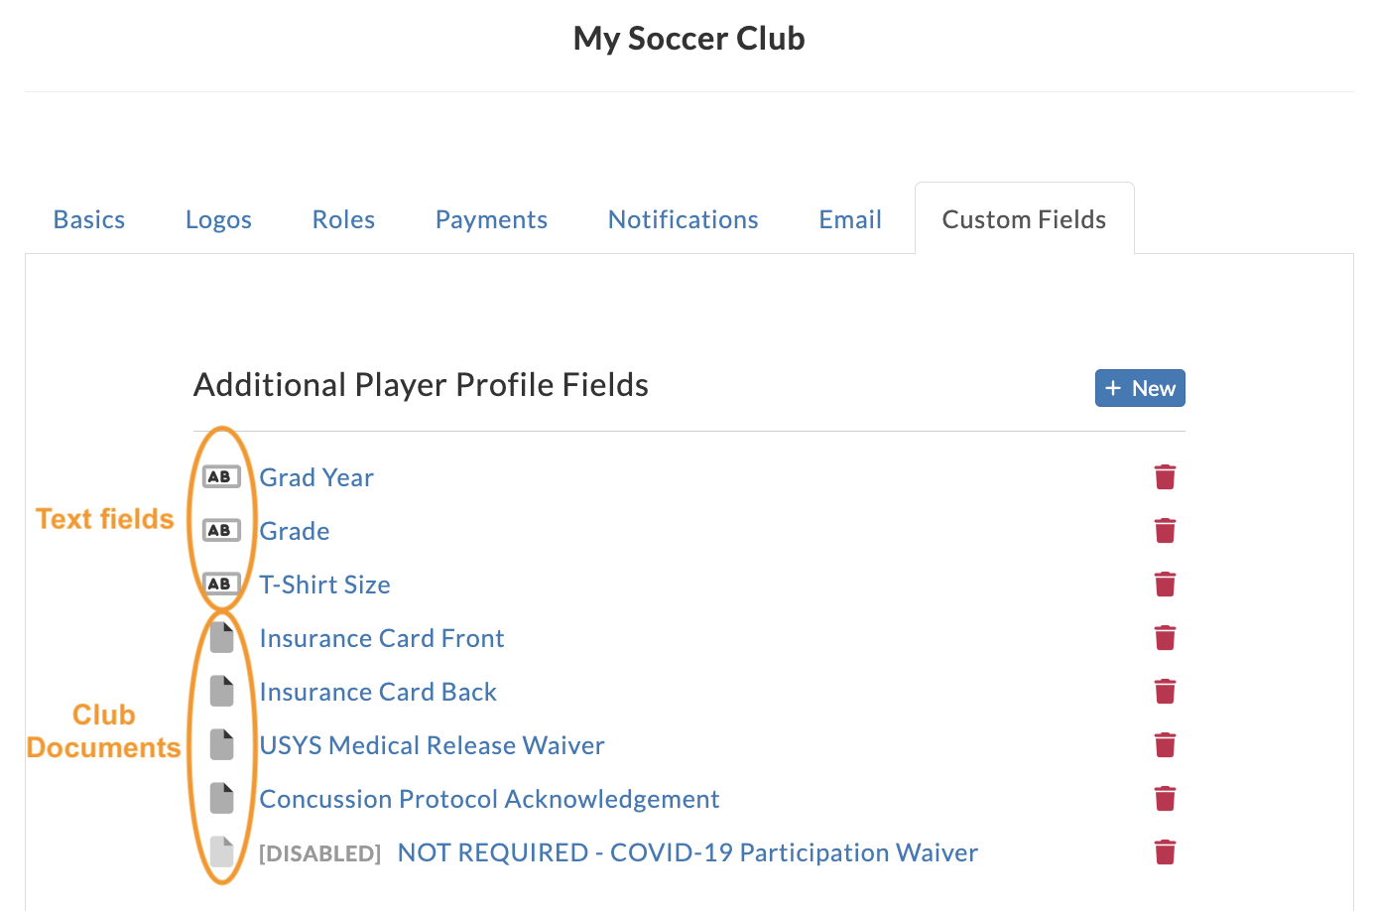Click the document icon beside Insurance Card Front
Viewport: 1373px width, 911px height.
click(222, 637)
